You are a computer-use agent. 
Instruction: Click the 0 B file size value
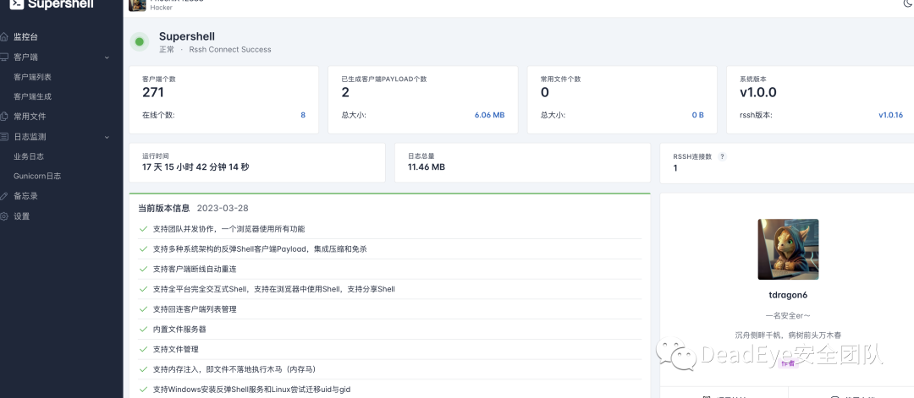(x=697, y=115)
